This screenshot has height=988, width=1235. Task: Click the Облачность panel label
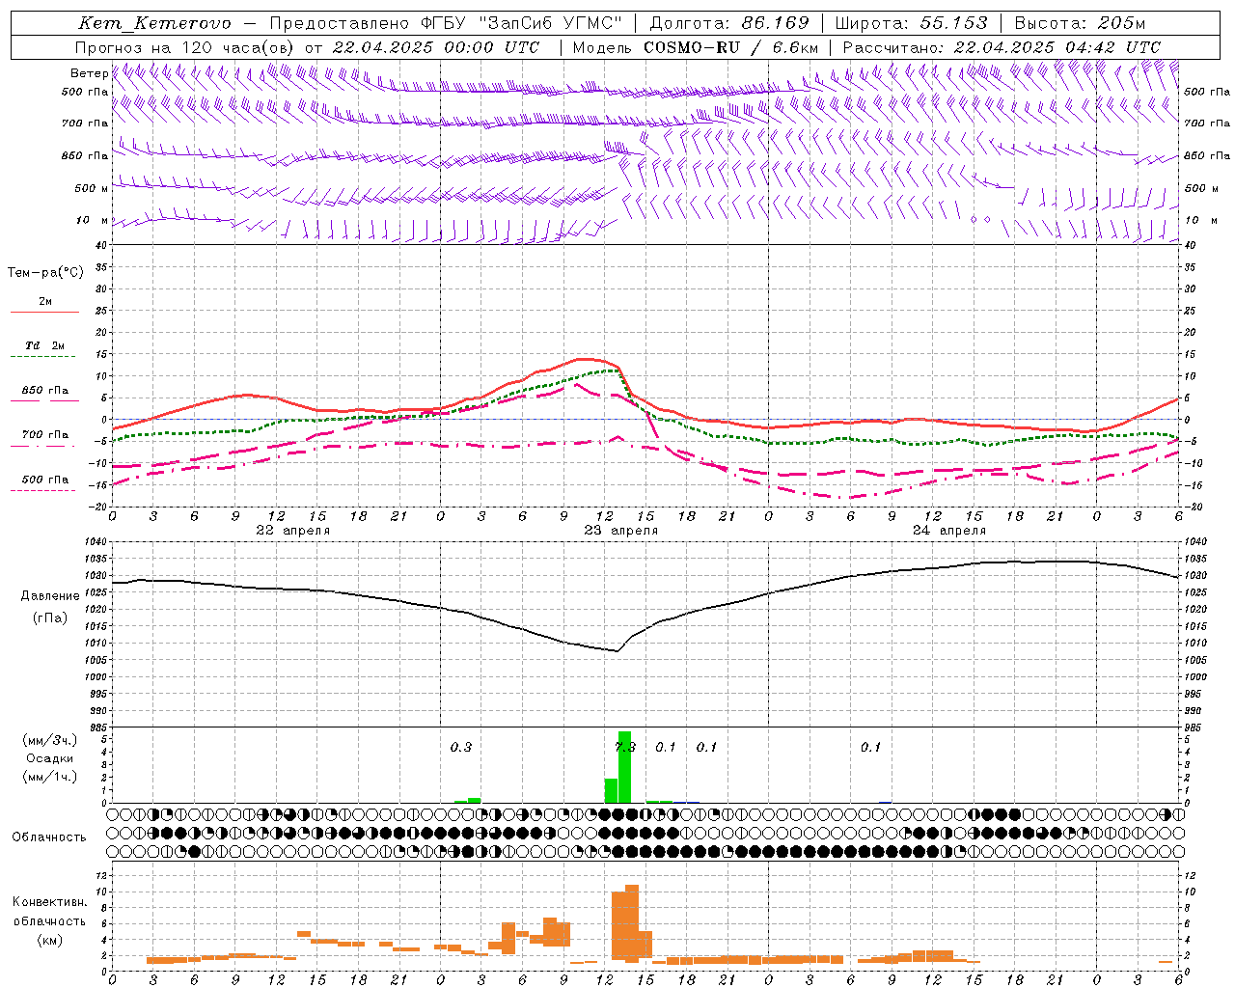pos(49,837)
